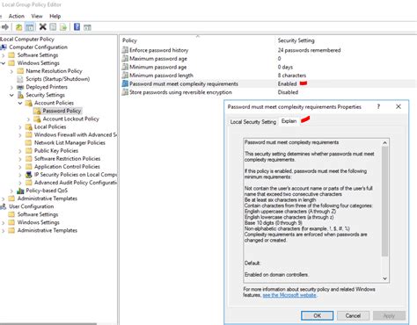Click the Maximum password age policy icon

click(x=125, y=59)
